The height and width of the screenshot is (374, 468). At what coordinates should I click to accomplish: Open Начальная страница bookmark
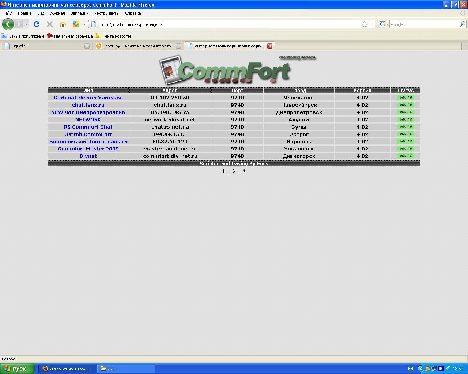(69, 36)
